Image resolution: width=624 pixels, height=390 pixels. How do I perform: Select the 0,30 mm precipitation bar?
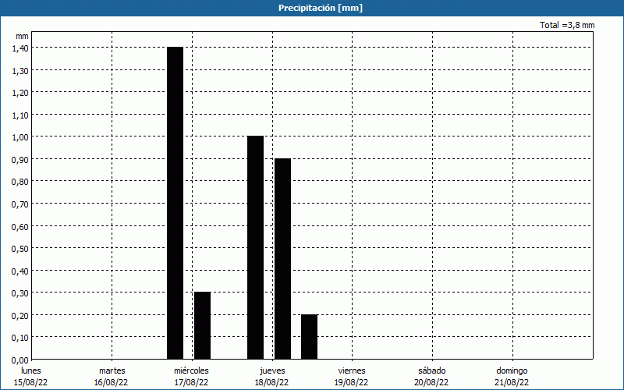pos(202,325)
